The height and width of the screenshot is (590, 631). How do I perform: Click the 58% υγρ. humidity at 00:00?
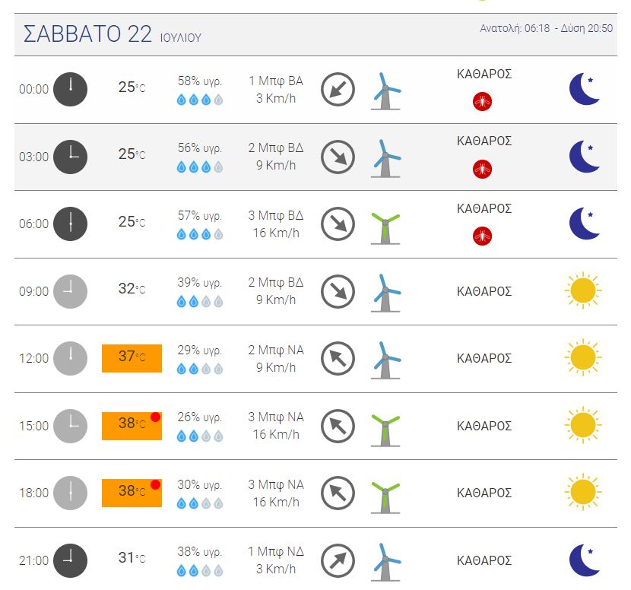tap(200, 81)
